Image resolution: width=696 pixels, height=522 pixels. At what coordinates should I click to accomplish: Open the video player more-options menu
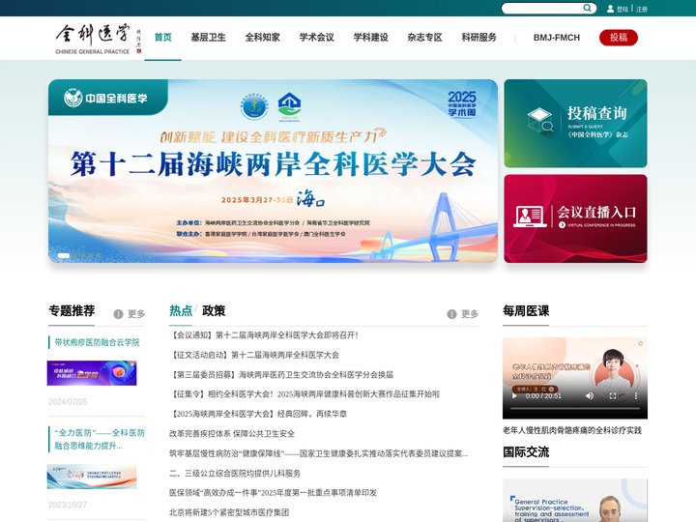pyautogui.click(x=636, y=396)
